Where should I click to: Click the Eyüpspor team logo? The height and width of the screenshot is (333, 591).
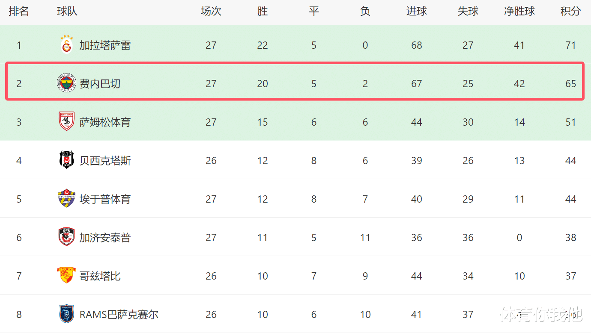click(x=66, y=198)
